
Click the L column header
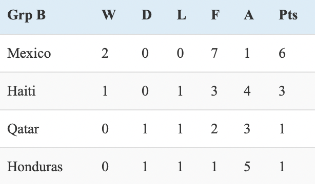(182, 15)
